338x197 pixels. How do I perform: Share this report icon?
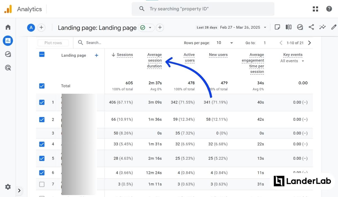(x=311, y=27)
